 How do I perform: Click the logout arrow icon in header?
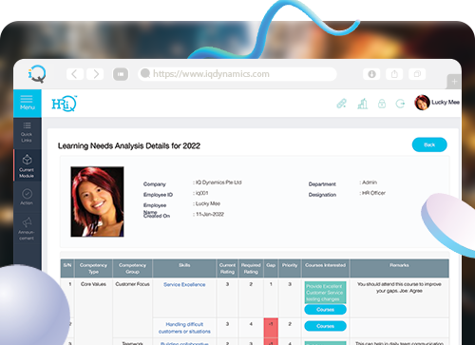coord(401,104)
